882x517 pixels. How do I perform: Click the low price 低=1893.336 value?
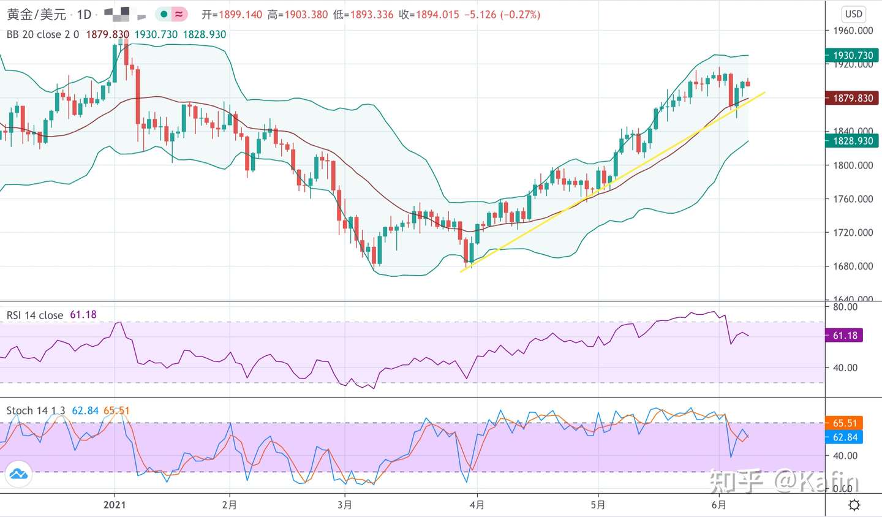coord(363,14)
